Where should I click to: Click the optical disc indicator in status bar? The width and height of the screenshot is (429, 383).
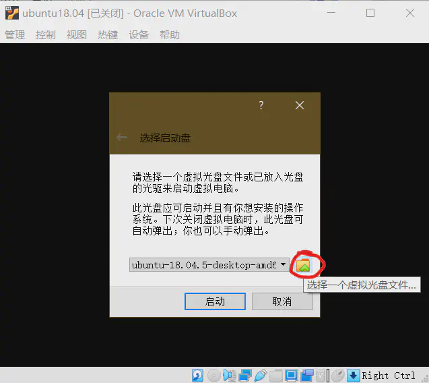(213, 376)
